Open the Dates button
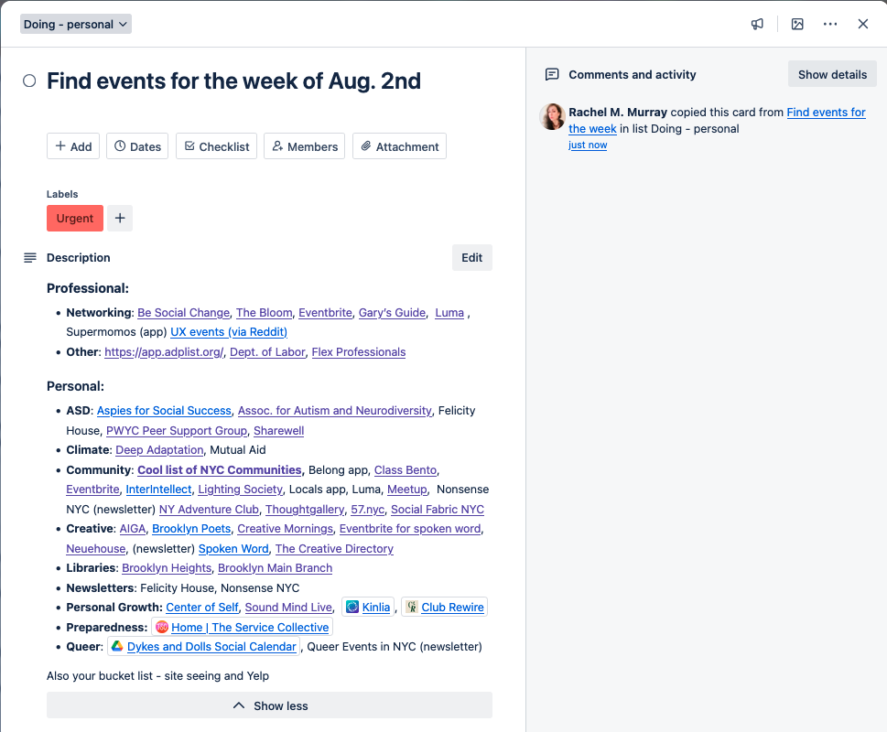This screenshot has width=887, height=732. [x=137, y=146]
